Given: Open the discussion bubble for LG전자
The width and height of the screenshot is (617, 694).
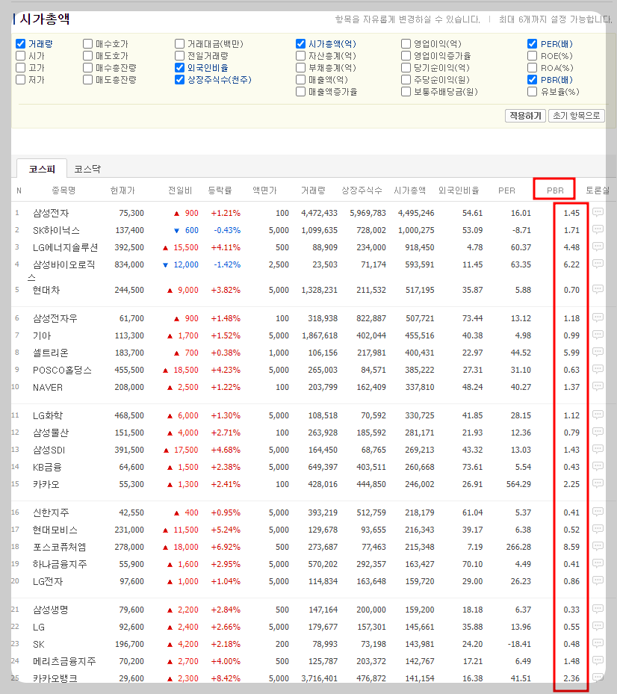Looking at the screenshot, I should pyautogui.click(x=598, y=581).
